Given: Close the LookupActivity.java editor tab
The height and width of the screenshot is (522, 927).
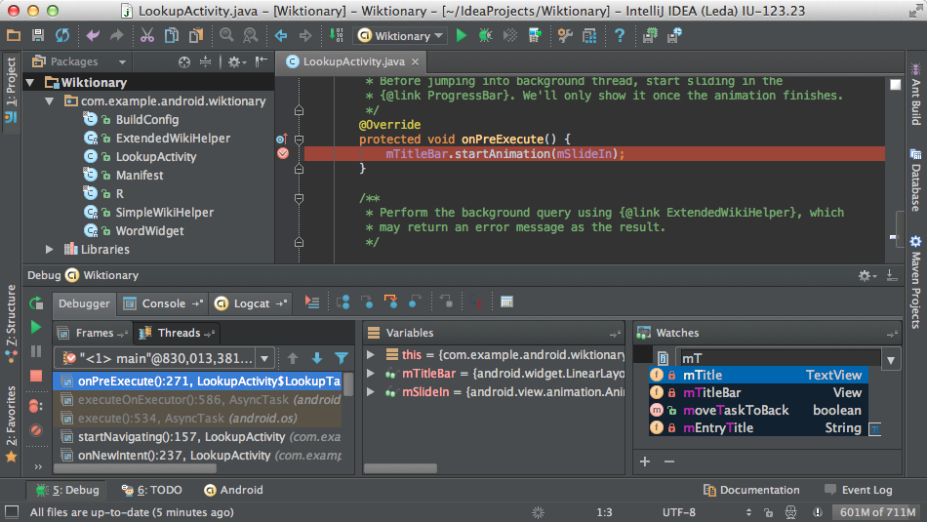Looking at the screenshot, I should point(415,61).
